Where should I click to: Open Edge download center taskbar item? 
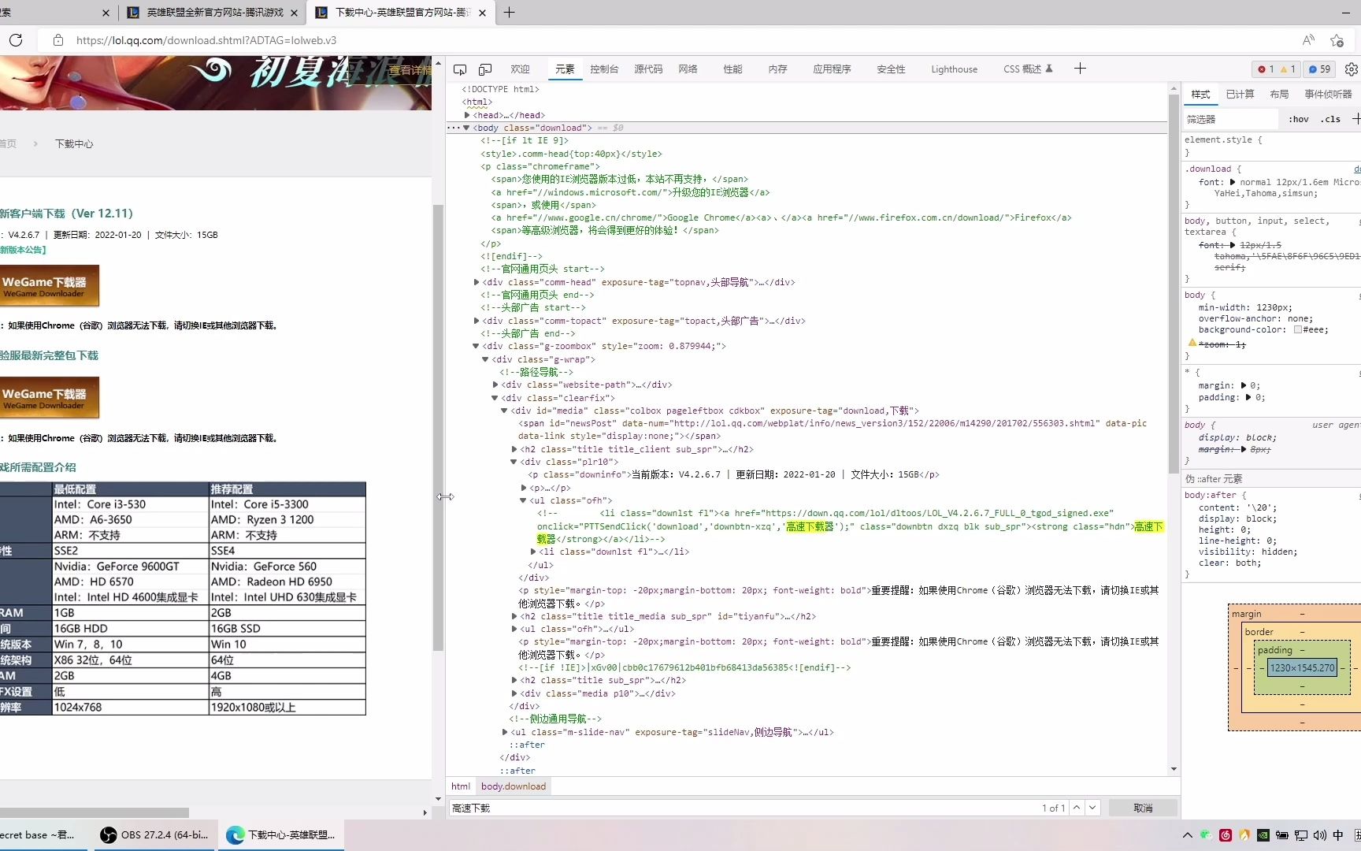coord(281,835)
